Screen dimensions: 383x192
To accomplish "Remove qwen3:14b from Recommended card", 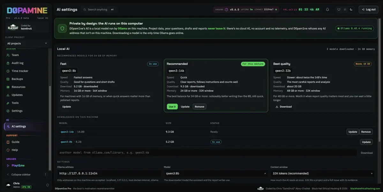I will (199, 107).
